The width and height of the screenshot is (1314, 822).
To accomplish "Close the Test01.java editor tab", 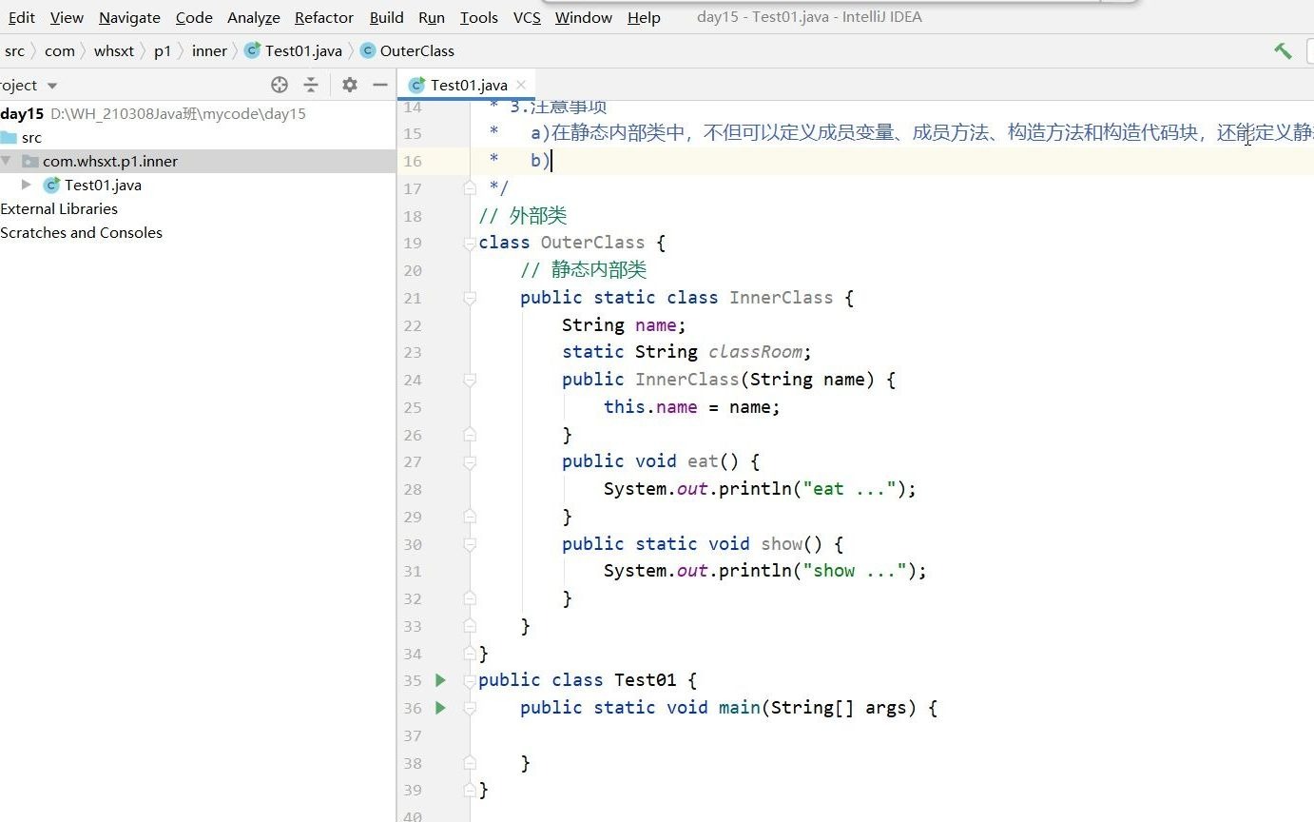I will (x=521, y=85).
